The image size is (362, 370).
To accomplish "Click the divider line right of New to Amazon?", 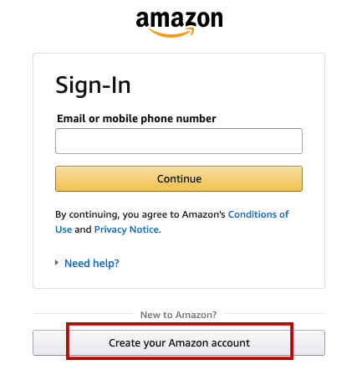I will point(274,314).
